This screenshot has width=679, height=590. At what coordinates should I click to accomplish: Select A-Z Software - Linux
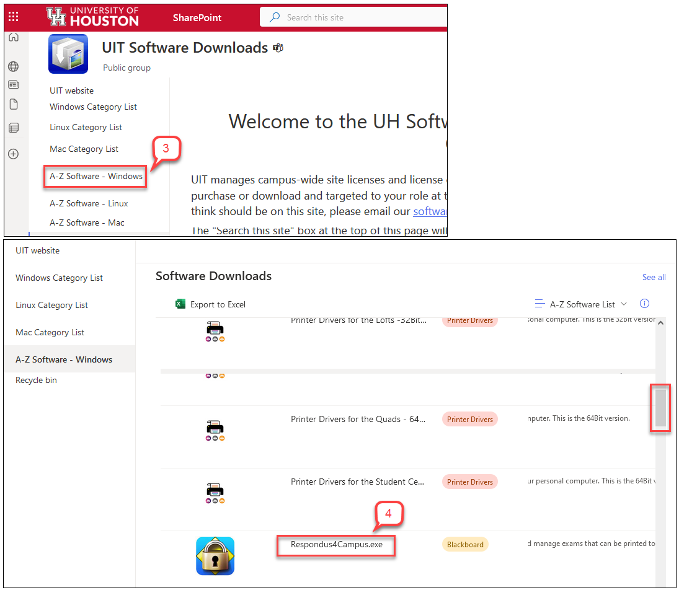coord(89,203)
